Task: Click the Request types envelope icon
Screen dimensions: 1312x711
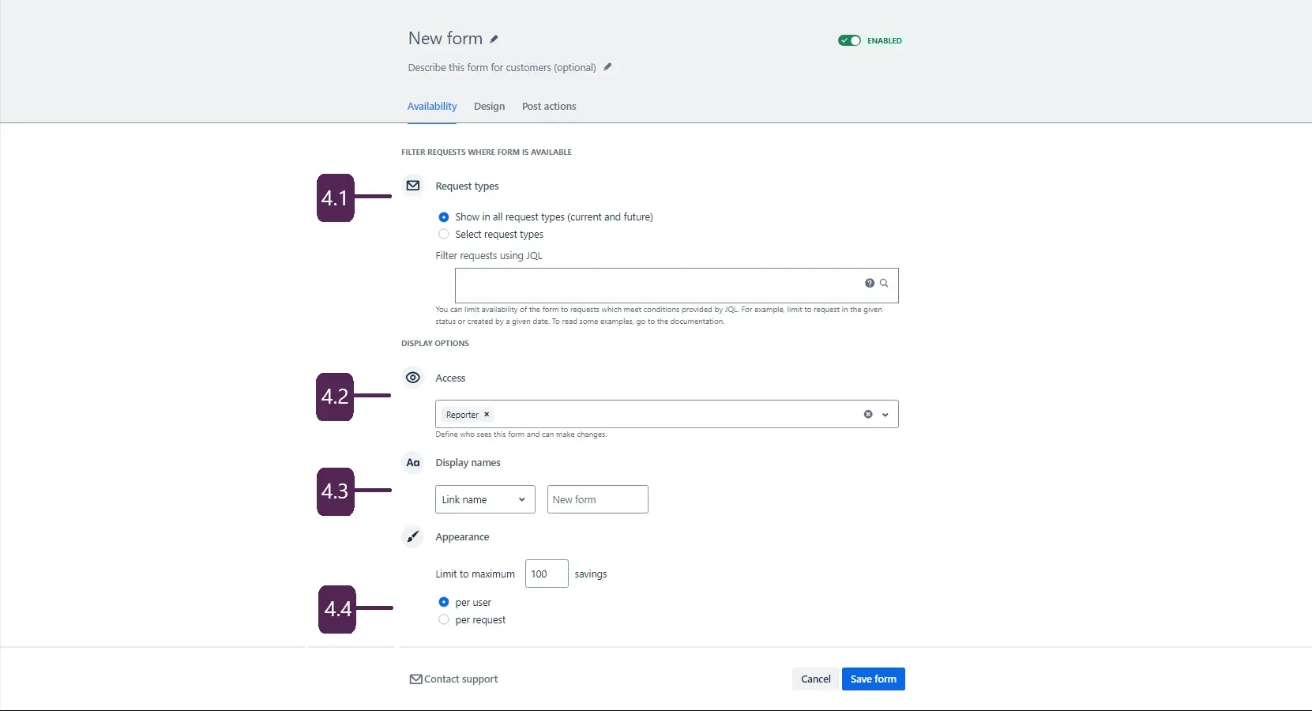Action: coord(412,186)
